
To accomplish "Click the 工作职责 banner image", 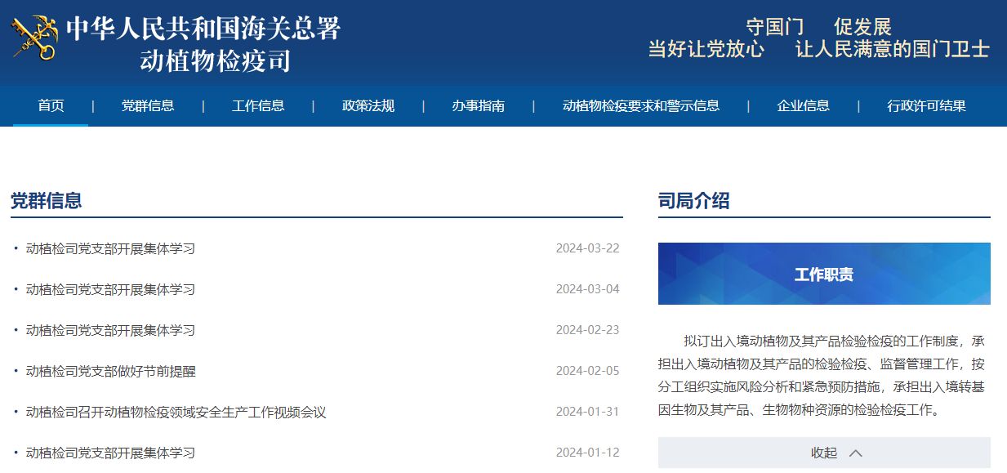I will click(x=824, y=274).
